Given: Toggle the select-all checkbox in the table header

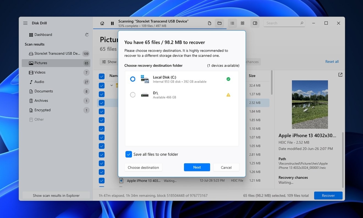Looking at the screenshot, I should click(101, 76).
